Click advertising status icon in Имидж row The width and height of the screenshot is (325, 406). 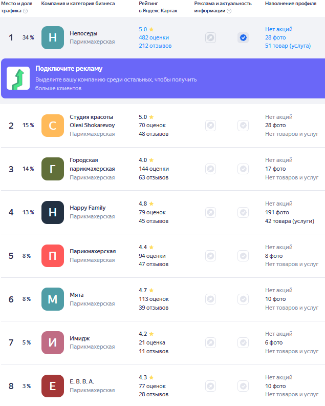(x=211, y=343)
